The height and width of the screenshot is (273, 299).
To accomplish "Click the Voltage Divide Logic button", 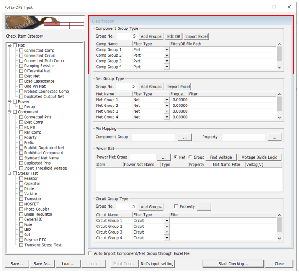I will 260,157.
